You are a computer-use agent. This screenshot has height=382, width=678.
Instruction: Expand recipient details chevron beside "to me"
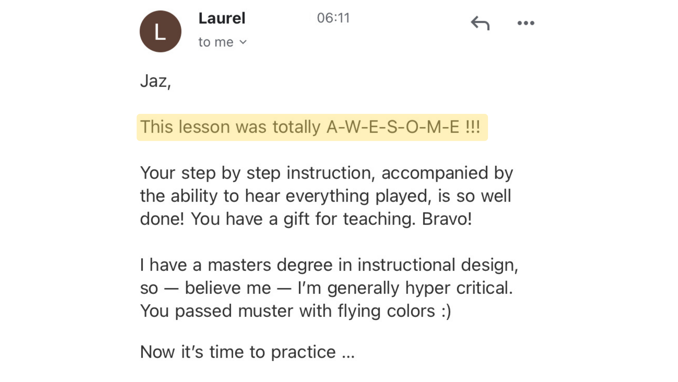[243, 42]
